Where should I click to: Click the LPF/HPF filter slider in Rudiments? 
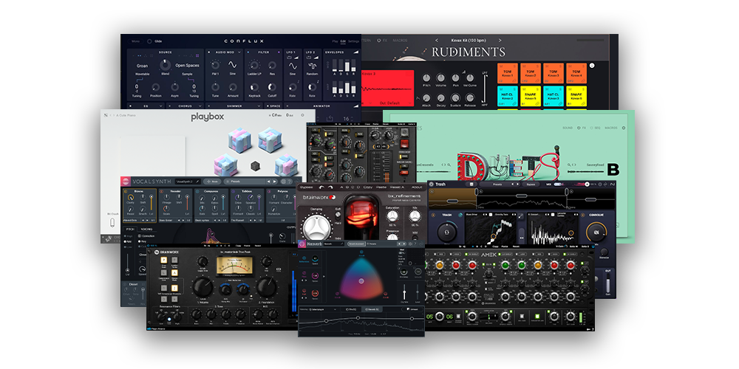point(486,89)
